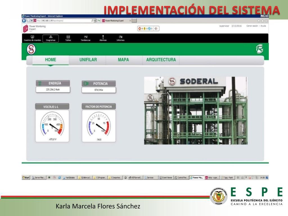Click the red critical alarm count icon
The image size is (288, 216).
point(139,28)
